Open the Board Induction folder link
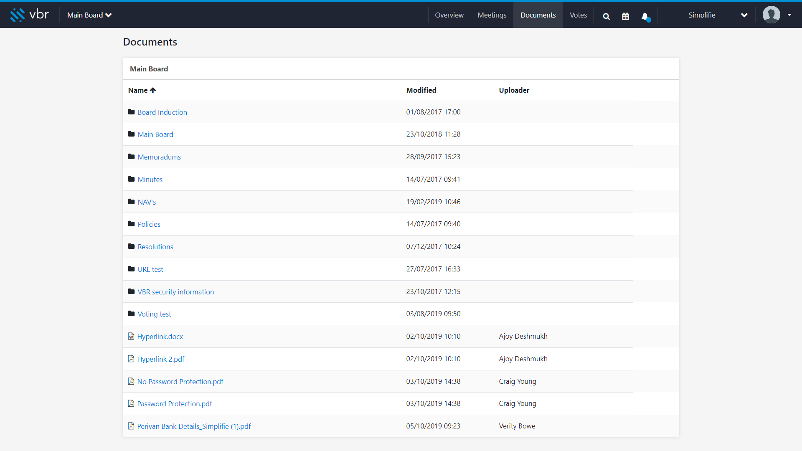 pyautogui.click(x=162, y=112)
